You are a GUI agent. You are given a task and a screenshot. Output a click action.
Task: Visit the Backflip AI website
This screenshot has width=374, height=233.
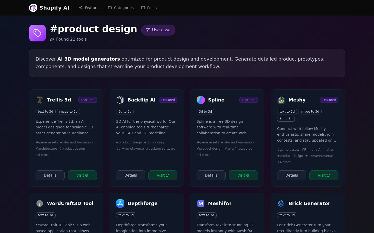tap(163, 175)
